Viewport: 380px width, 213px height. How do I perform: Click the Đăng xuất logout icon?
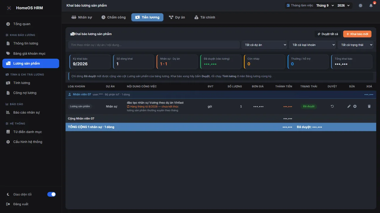[x=8, y=204]
